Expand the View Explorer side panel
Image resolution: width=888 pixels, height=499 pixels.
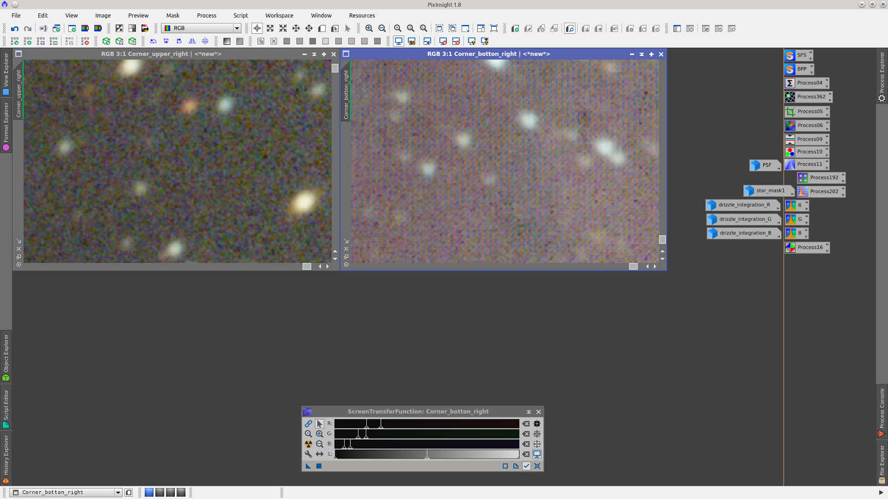tap(6, 74)
